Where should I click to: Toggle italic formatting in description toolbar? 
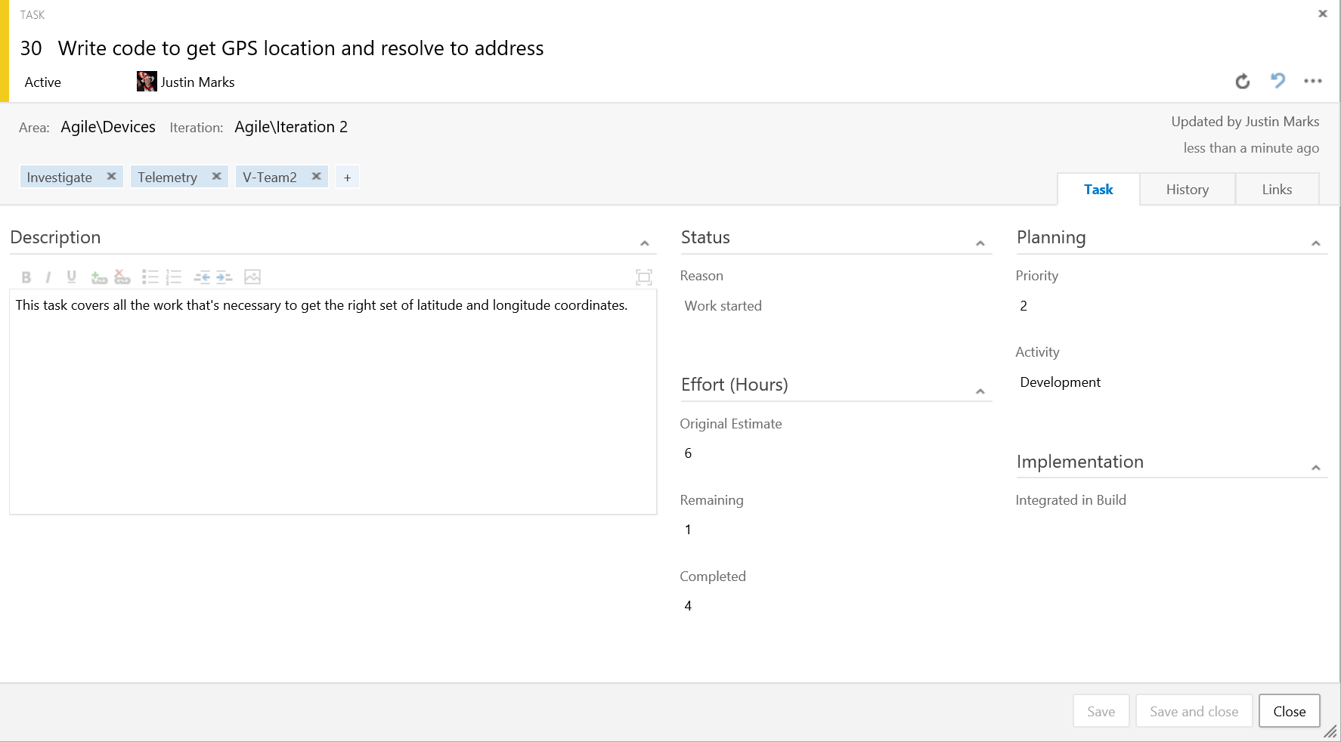[x=48, y=277]
